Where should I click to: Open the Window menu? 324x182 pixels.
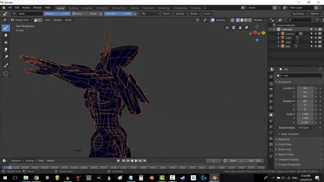[37, 8]
